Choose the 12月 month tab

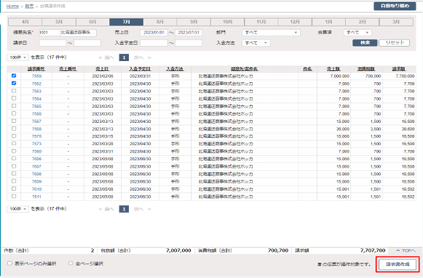pyautogui.click(x=295, y=22)
